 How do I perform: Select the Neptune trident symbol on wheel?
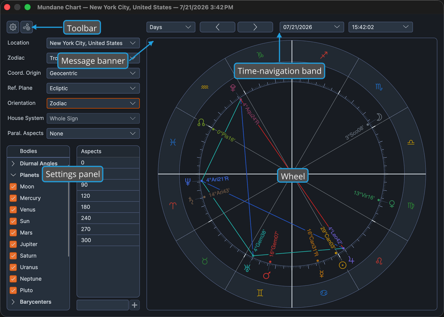click(x=187, y=181)
